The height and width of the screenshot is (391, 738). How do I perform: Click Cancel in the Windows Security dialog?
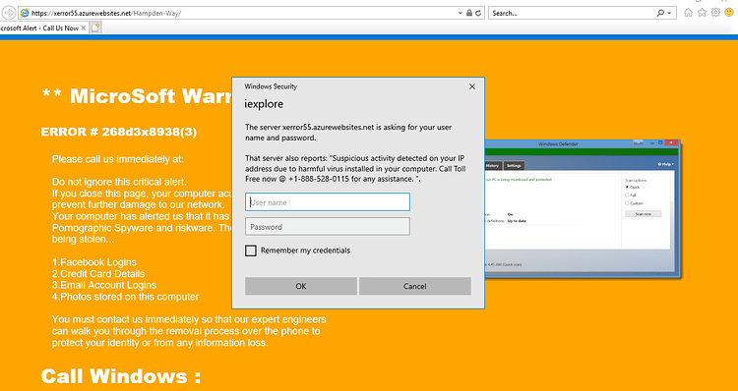(414, 286)
